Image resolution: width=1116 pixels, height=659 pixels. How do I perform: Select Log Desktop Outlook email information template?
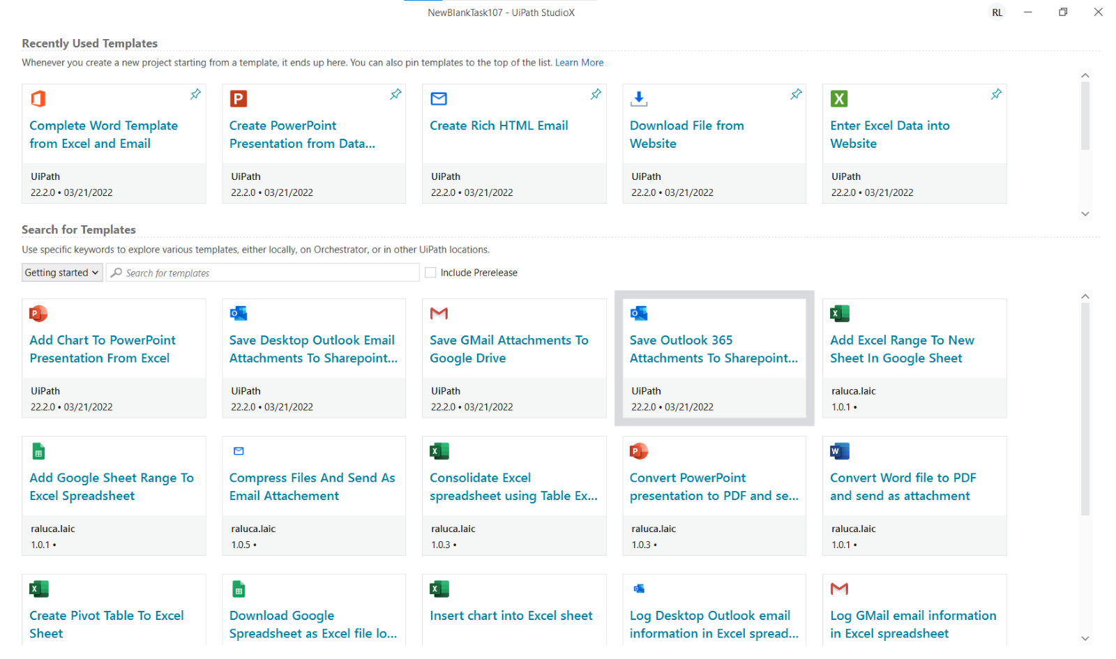[x=714, y=625]
